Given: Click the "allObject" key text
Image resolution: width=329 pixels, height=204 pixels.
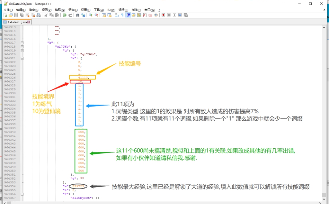Looking at the screenshot, I should pyautogui.click(x=82, y=198).
